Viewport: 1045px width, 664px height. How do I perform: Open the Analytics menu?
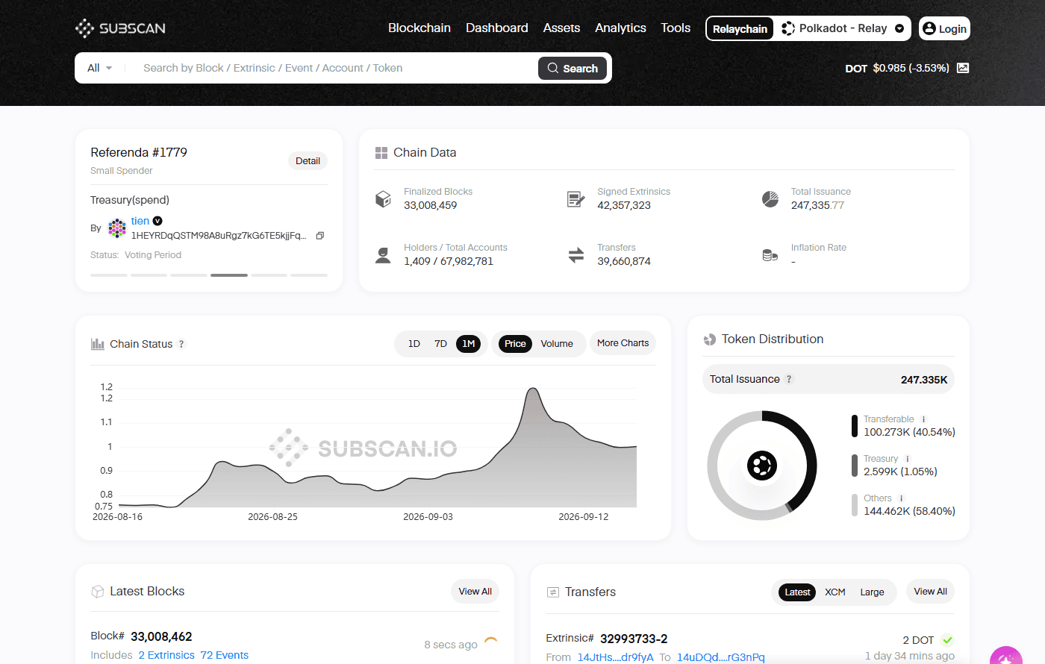point(620,28)
